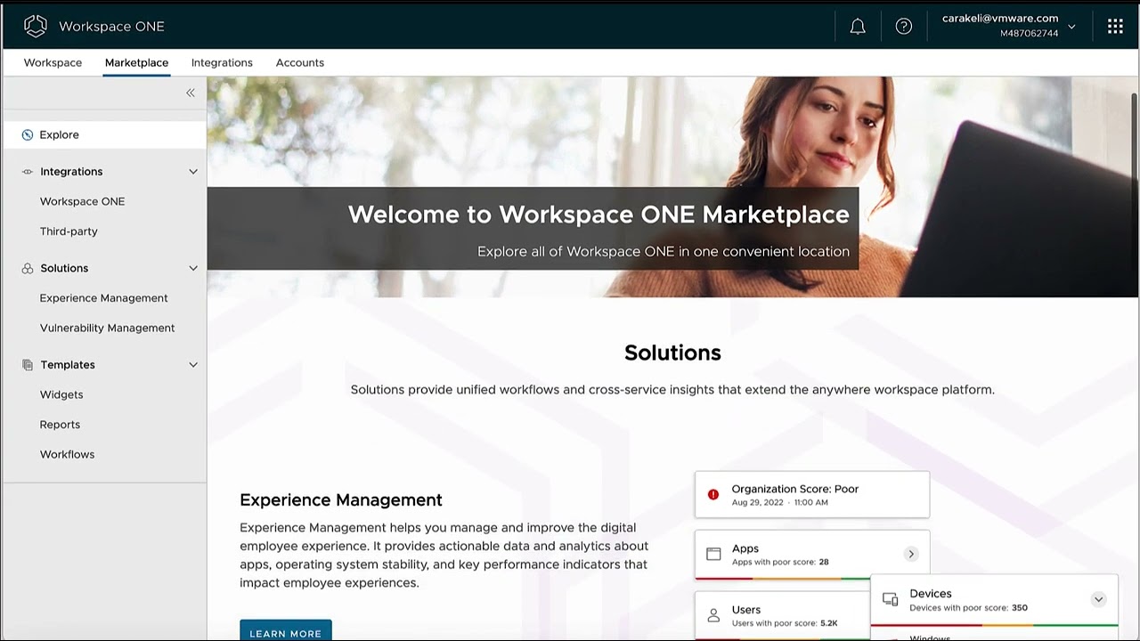This screenshot has height=641, width=1140.
Task: Open the Widgets templates
Action: [61, 394]
